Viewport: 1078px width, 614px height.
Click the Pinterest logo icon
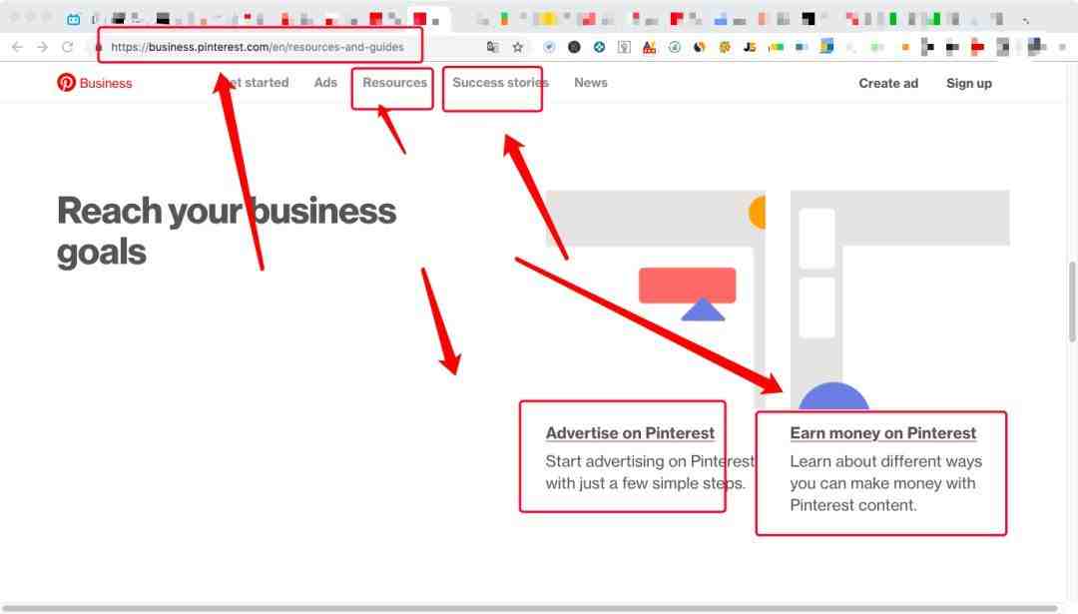[66, 83]
